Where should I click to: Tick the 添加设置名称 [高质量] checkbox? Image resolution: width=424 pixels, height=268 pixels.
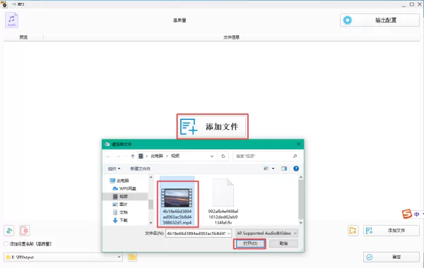pos(6,244)
